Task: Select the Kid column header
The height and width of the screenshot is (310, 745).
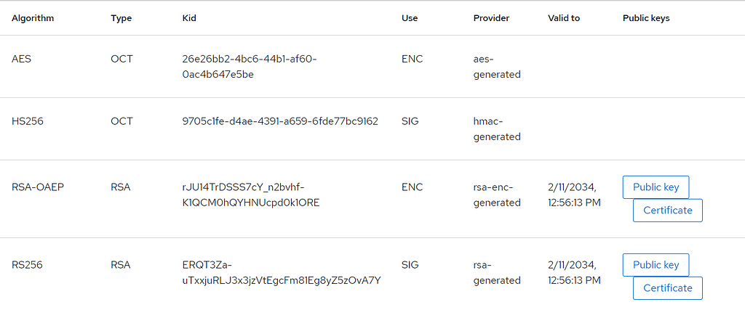Action: point(189,18)
